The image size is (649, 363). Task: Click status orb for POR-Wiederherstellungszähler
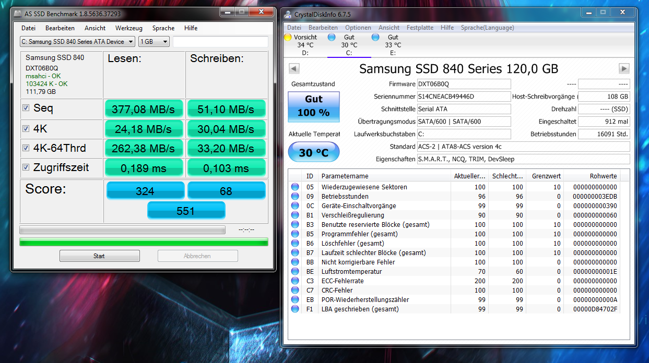[x=295, y=299]
